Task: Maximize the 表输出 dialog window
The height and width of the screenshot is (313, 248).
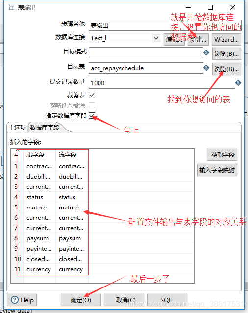Action: (x=210, y=7)
